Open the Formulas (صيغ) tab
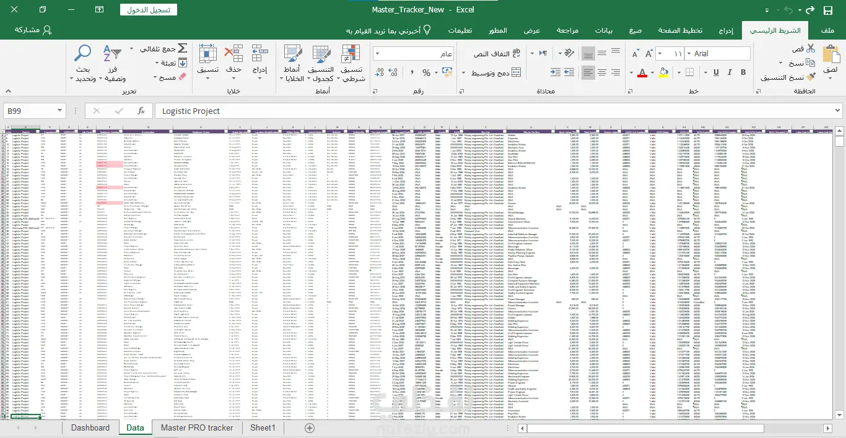Viewport: 846px width, 438px height. point(635,30)
